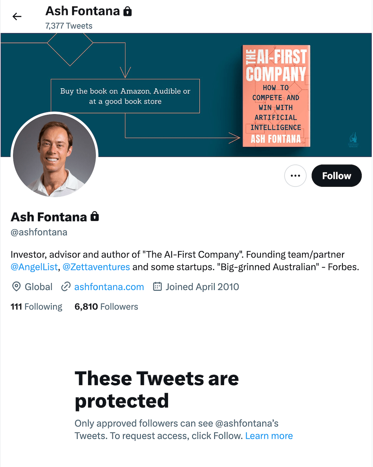The height and width of the screenshot is (467, 373).
Task: Click the back arrow icon
Action: 17,16
